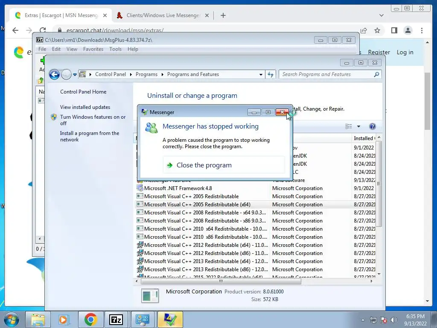
Task: Select Visual C++ 2010 x64 Redistributable row
Action: (x=256, y=229)
